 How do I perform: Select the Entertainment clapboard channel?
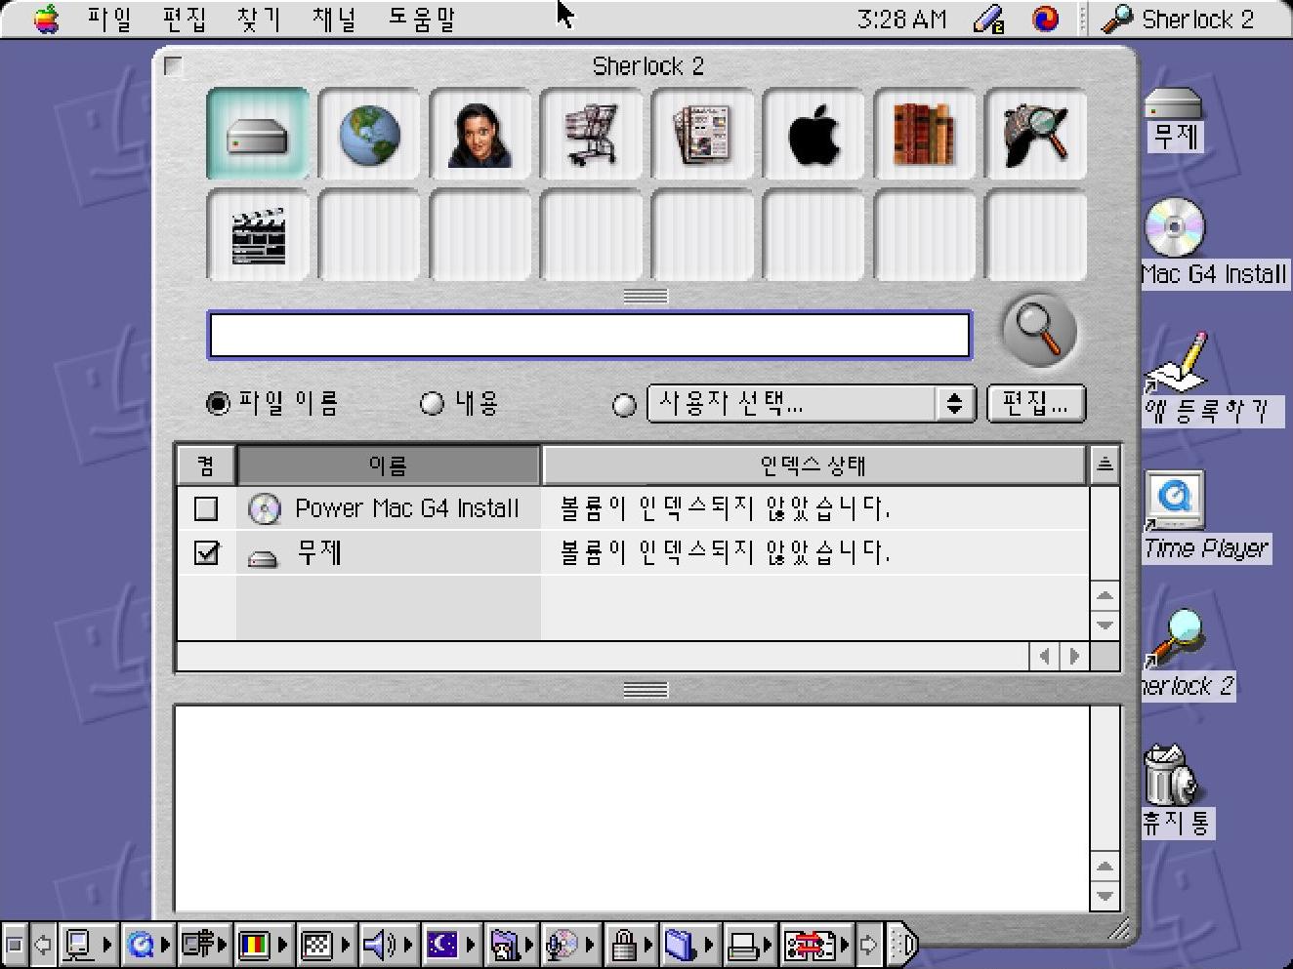(x=258, y=236)
